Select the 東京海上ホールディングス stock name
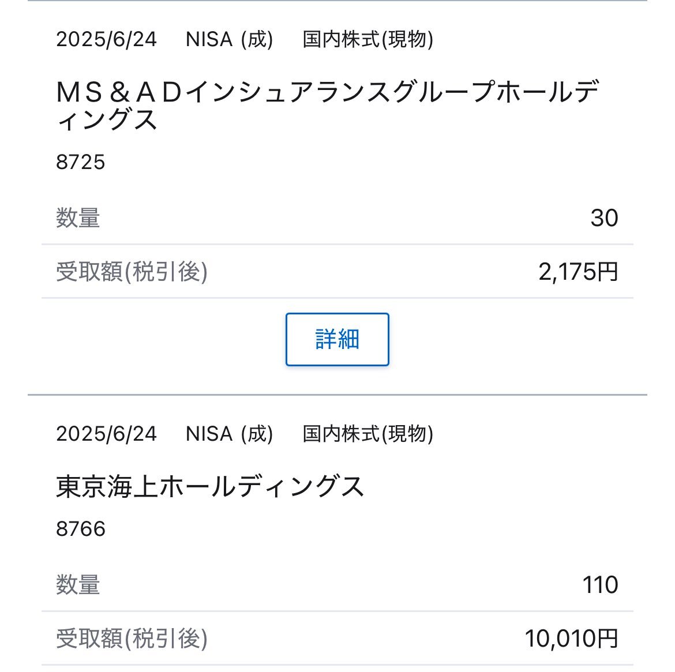 point(210,486)
